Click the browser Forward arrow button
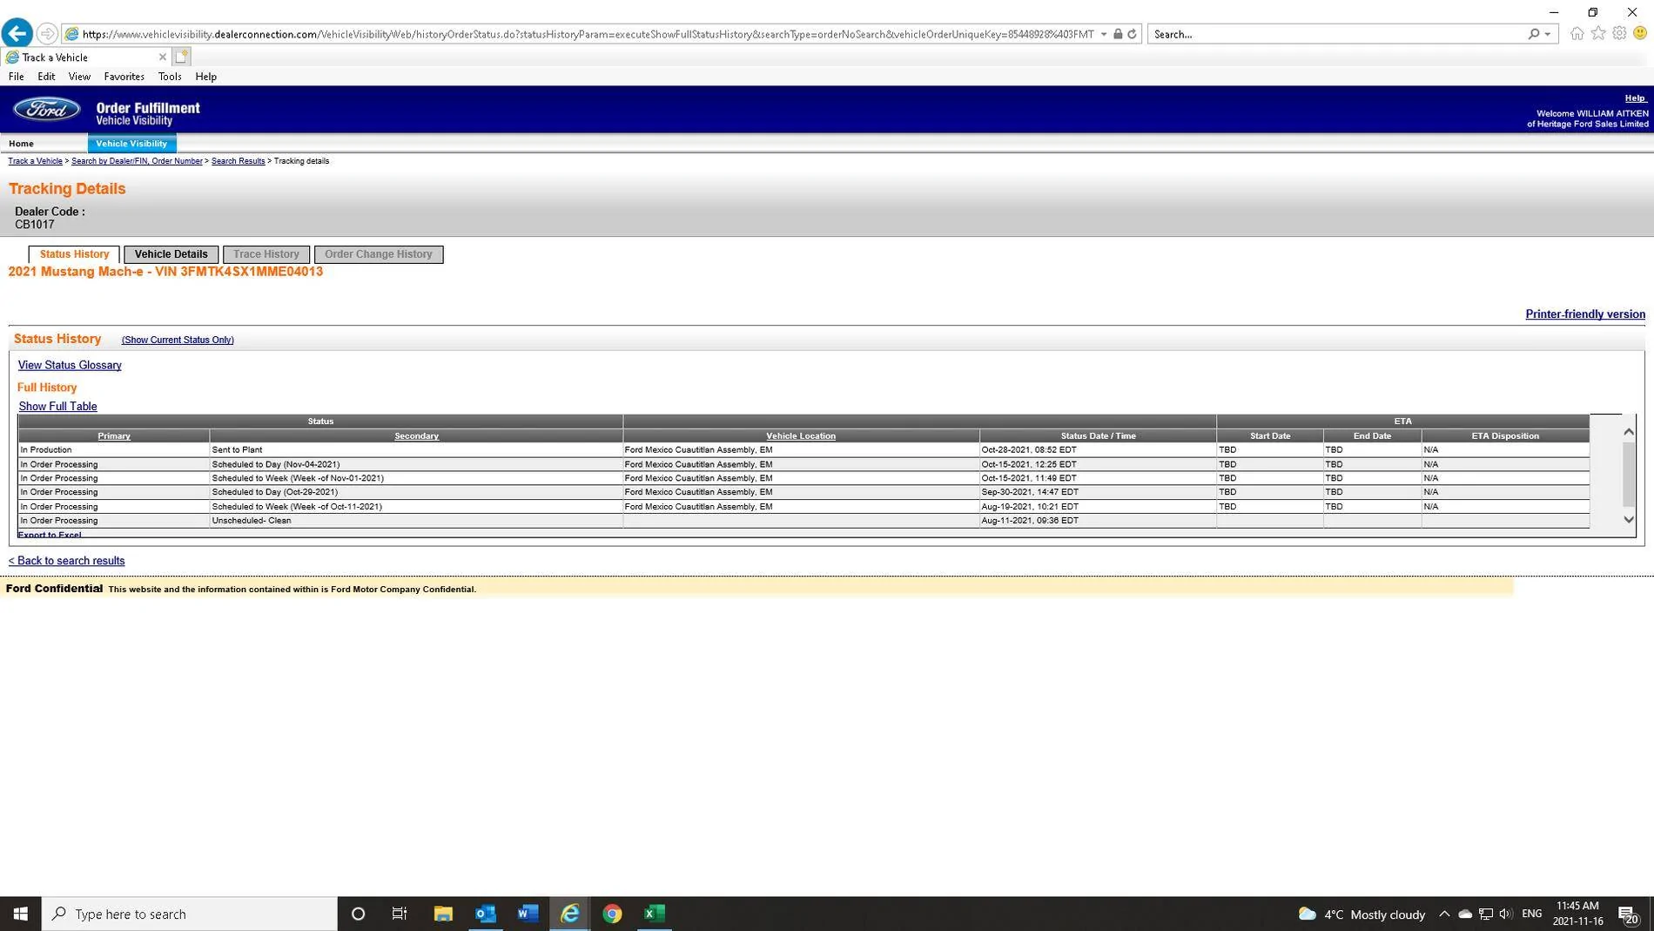 [x=47, y=34]
